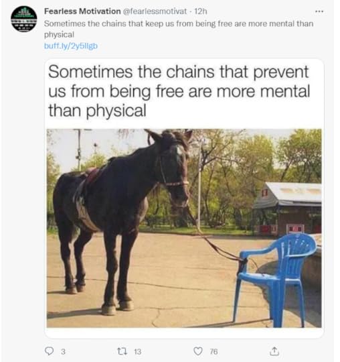Follow the buff.ly/2y5Ilgb link
Screen dimensions: 340x362
click(x=71, y=46)
